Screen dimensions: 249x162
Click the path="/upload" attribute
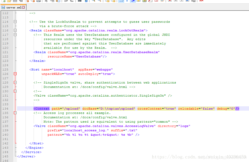tap(66, 109)
